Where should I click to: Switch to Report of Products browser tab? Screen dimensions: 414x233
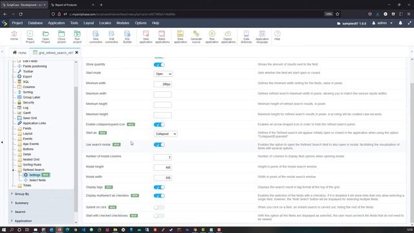(x=72, y=5)
